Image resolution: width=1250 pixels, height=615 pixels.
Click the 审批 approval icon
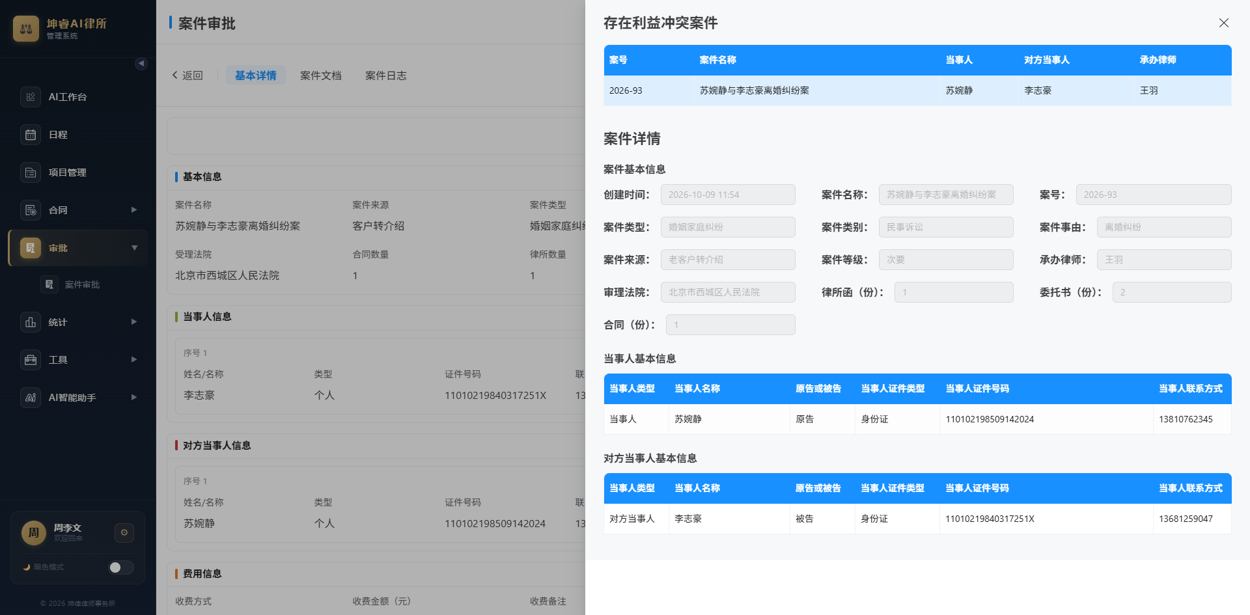31,248
